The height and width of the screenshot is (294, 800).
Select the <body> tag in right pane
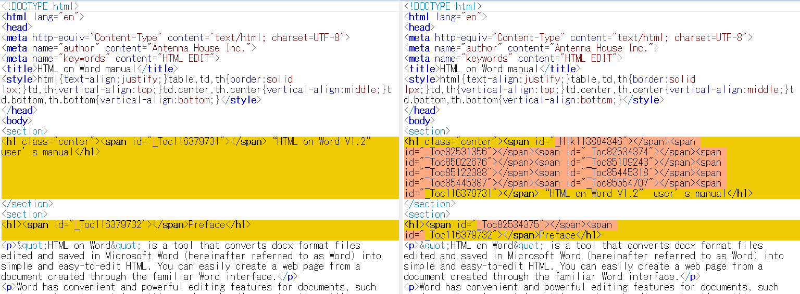coord(419,121)
